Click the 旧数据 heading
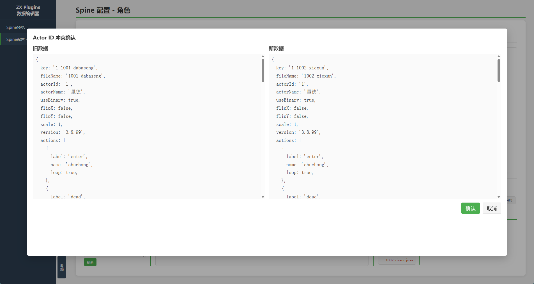This screenshot has width=534, height=284. [x=40, y=48]
